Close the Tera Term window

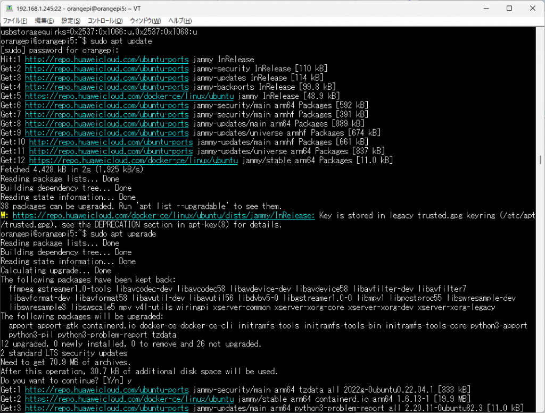pos(532,8)
